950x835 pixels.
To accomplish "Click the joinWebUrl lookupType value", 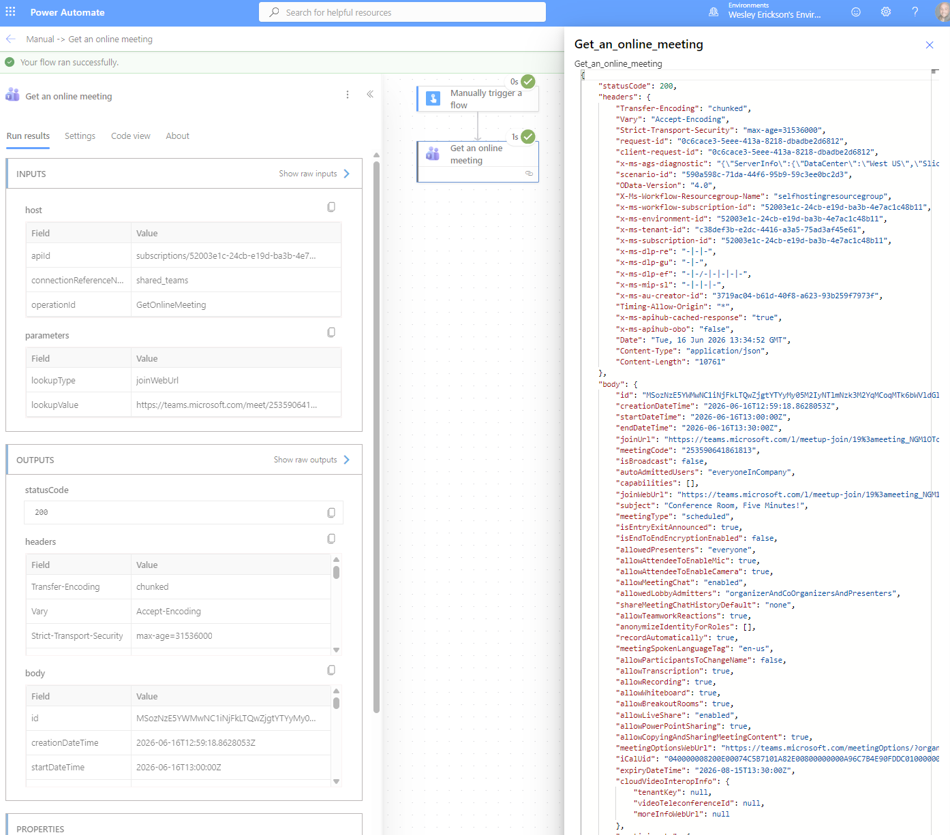I will 236,380.
